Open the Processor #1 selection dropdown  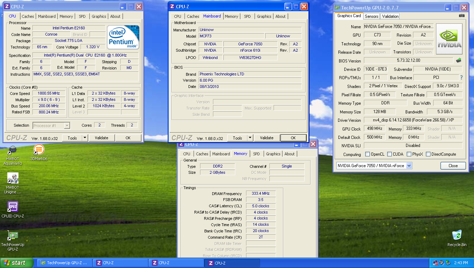[67, 126]
